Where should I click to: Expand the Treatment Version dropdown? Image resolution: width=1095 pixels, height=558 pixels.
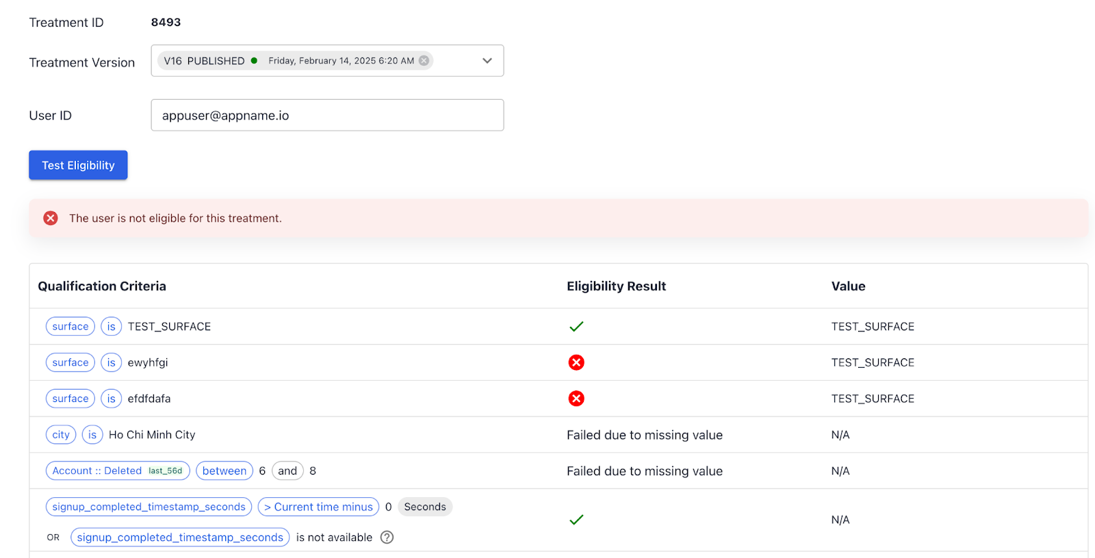tap(487, 61)
